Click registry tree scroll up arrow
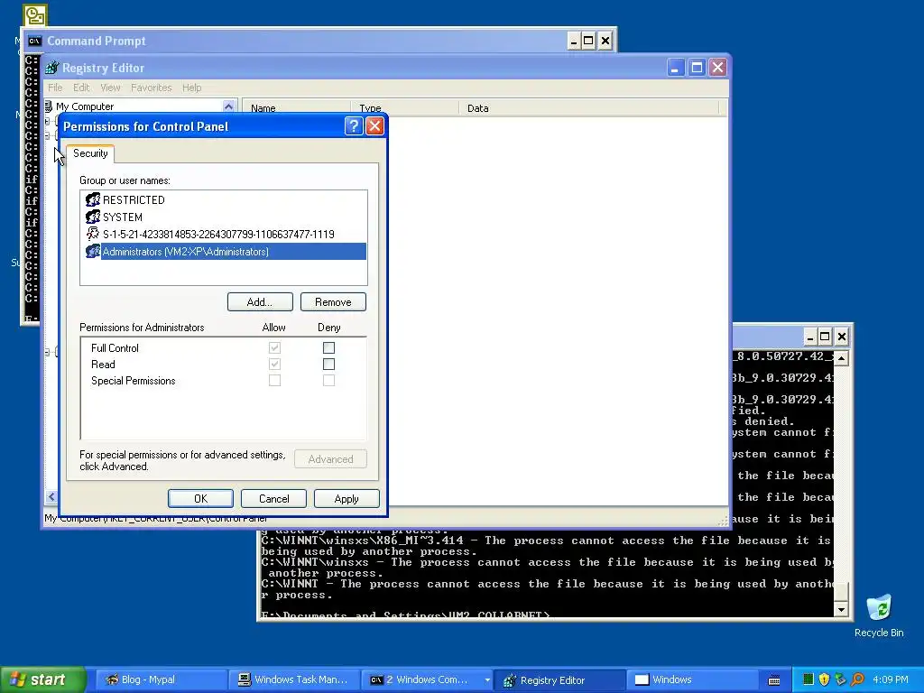The image size is (924, 693). [x=228, y=106]
